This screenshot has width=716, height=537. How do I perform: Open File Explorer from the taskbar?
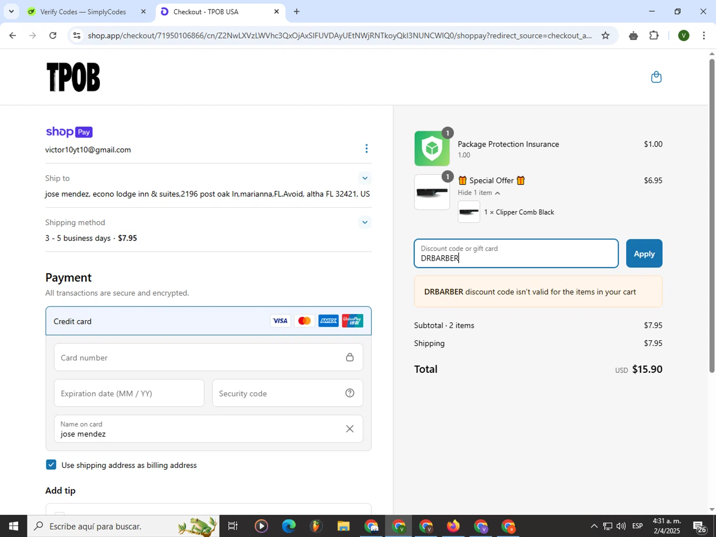point(343,526)
